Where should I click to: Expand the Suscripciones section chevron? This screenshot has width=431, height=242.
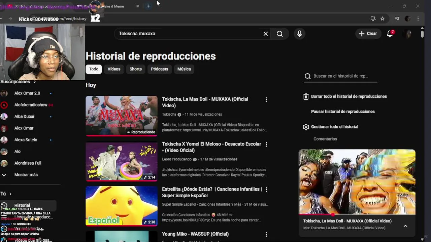pos(34,82)
